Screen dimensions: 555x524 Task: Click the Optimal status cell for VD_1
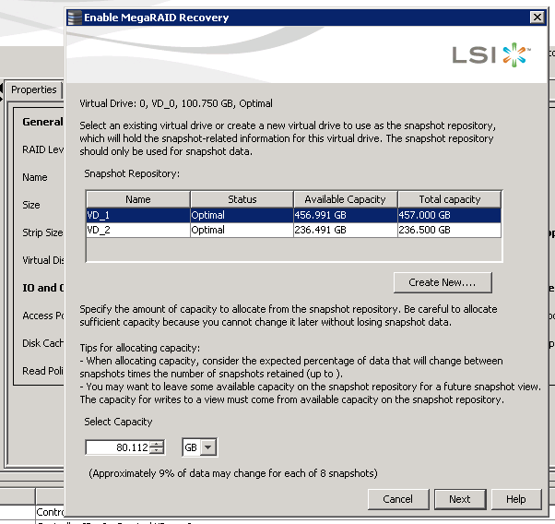coord(242,215)
